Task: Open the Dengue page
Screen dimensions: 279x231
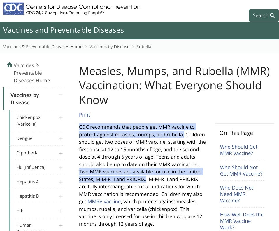Action: pos(24,138)
